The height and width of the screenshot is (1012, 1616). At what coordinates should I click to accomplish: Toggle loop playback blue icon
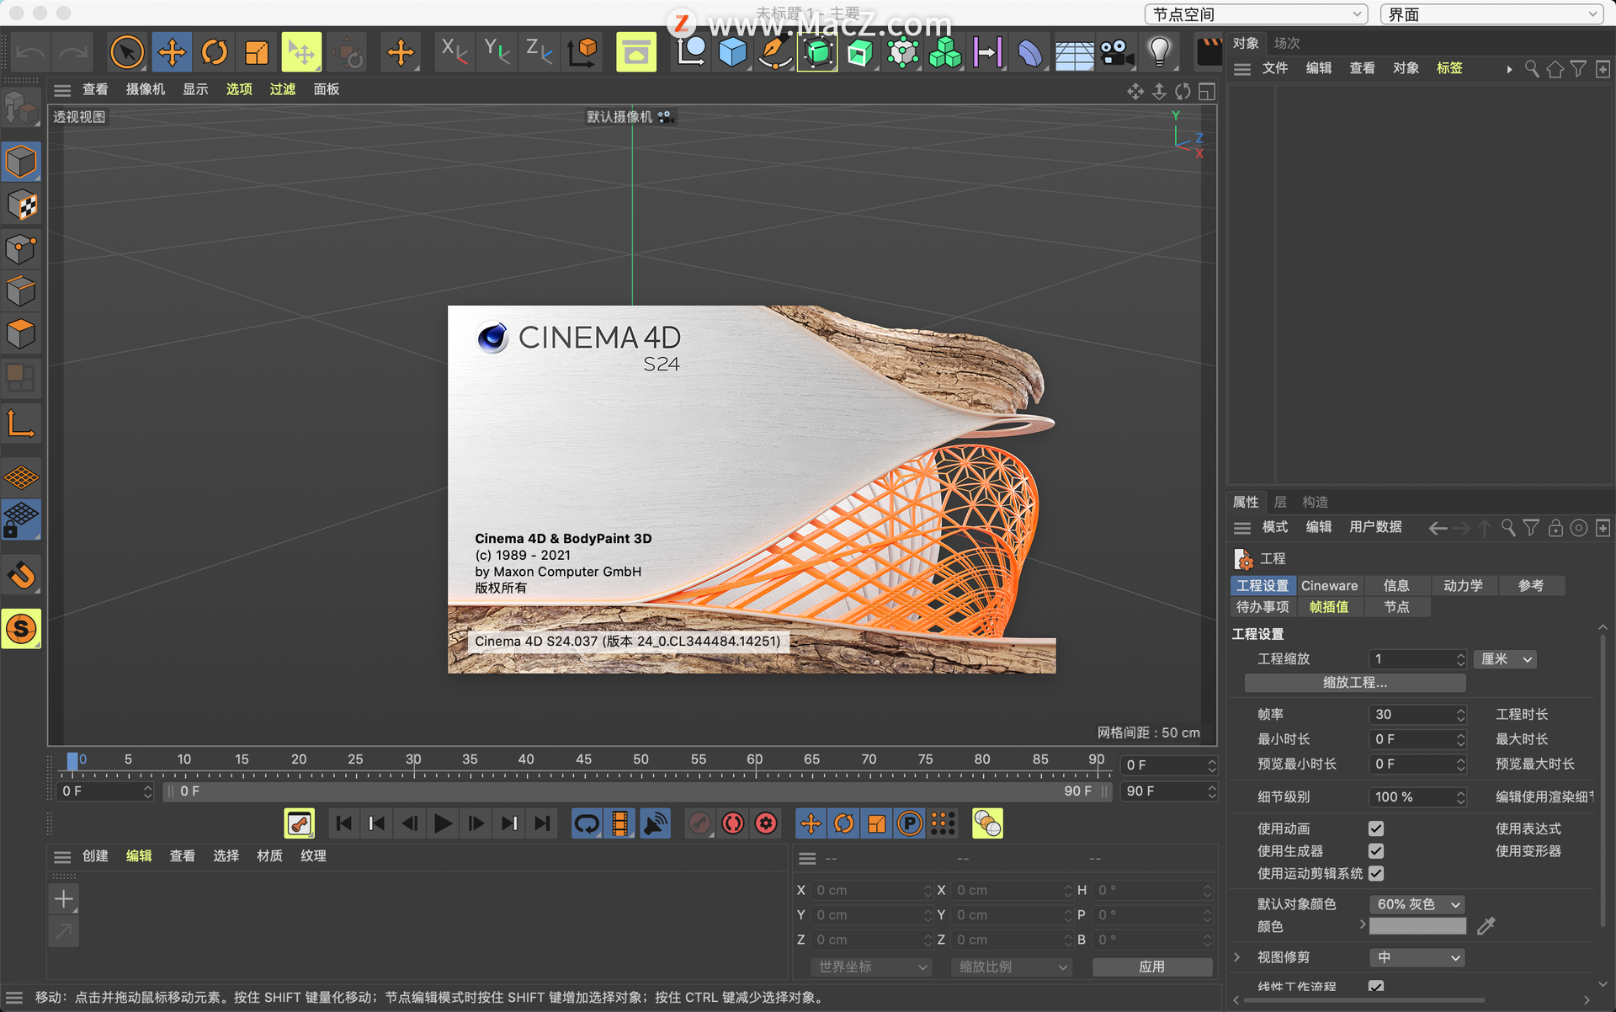(x=587, y=823)
